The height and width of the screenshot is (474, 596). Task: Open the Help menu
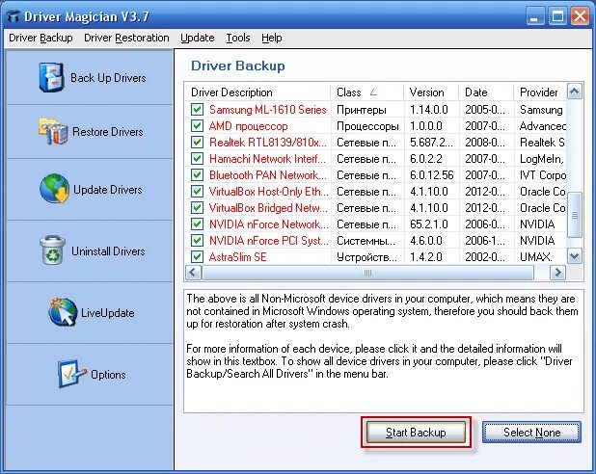pos(271,38)
